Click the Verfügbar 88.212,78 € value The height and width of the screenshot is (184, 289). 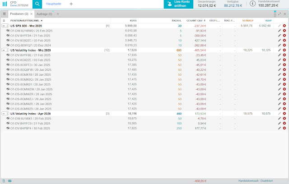coord(233,5)
